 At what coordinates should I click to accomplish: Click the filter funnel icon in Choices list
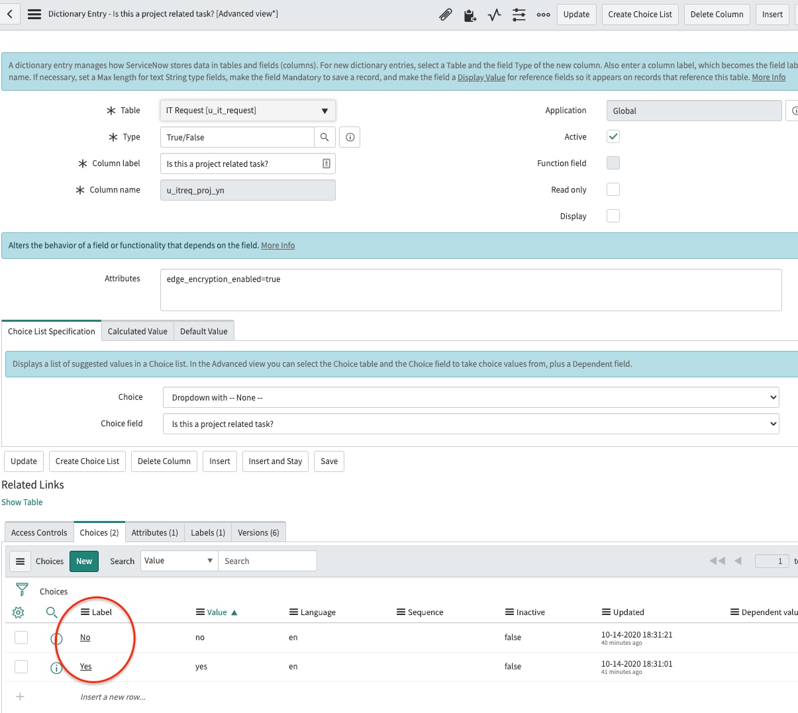click(22, 589)
